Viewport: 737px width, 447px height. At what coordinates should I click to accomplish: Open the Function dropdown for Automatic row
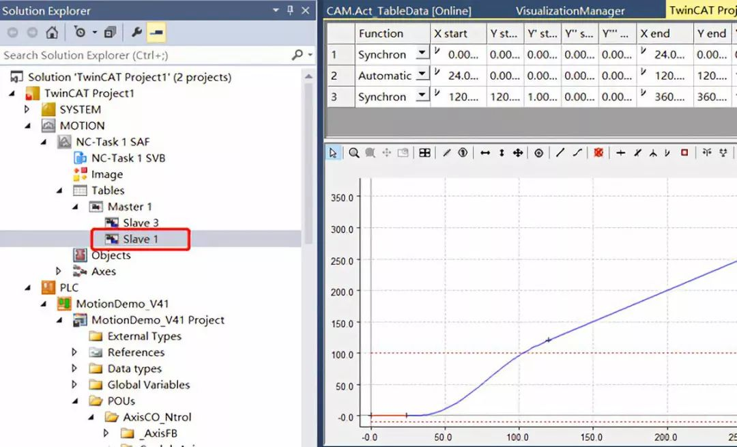(x=422, y=74)
